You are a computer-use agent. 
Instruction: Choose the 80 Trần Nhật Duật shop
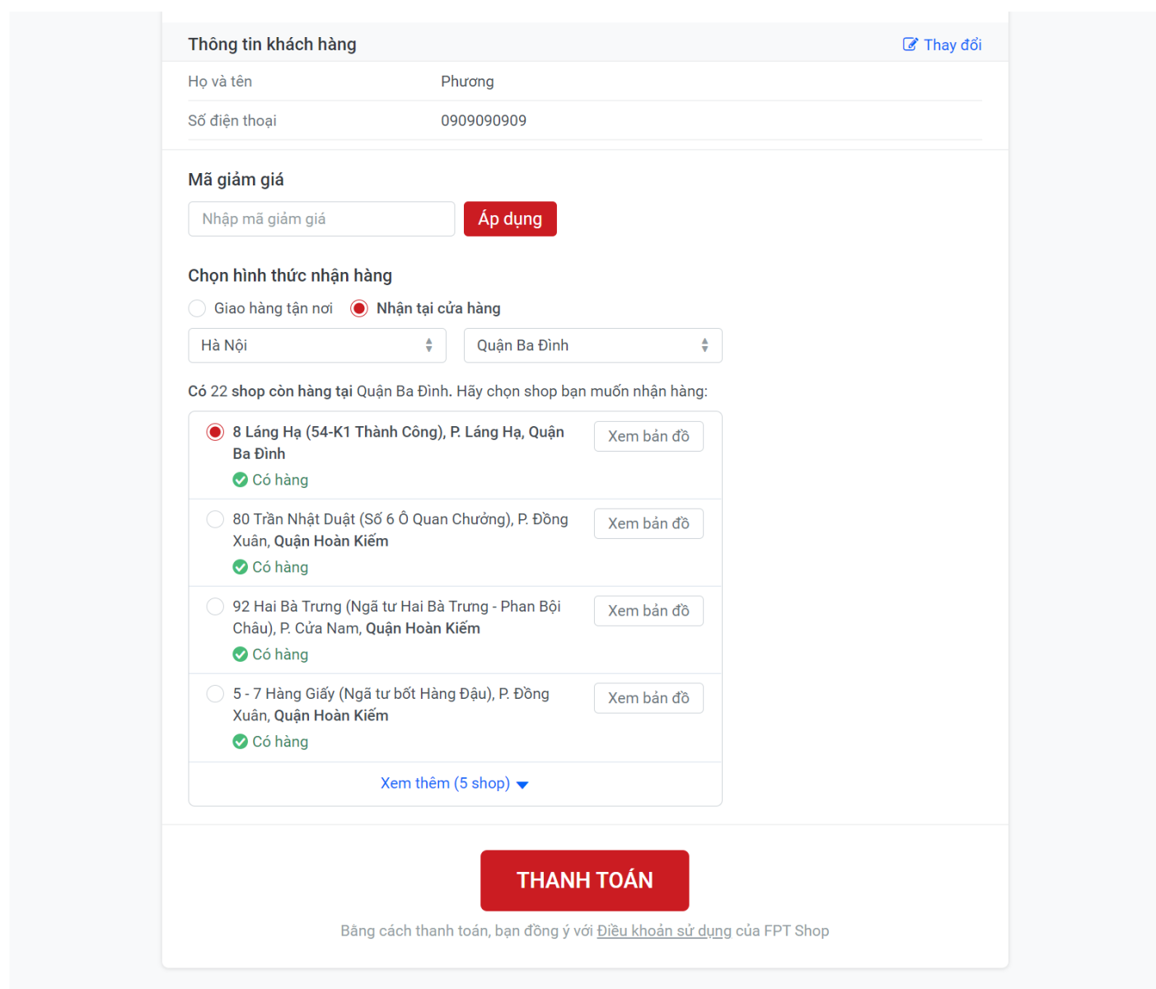click(215, 519)
